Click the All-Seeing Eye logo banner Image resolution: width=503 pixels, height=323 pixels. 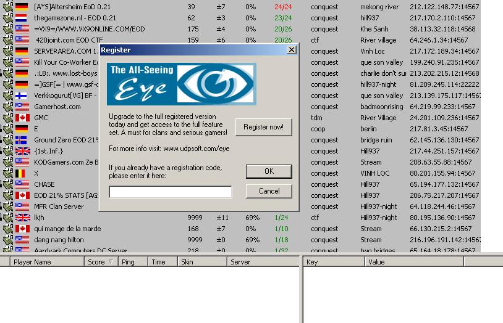pos(182,84)
